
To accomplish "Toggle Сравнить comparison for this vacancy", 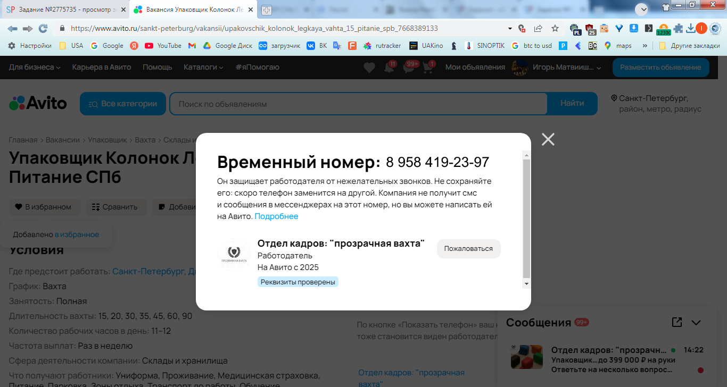I will click(x=115, y=207).
